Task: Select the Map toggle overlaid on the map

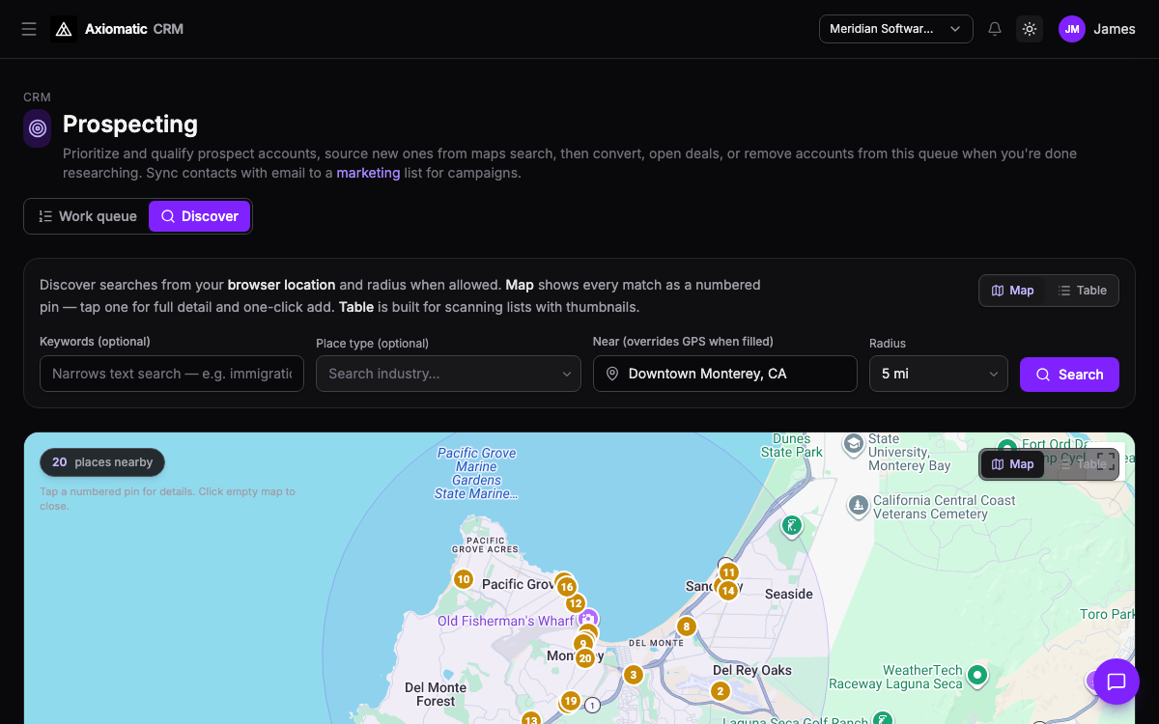Action: pos(1012,464)
